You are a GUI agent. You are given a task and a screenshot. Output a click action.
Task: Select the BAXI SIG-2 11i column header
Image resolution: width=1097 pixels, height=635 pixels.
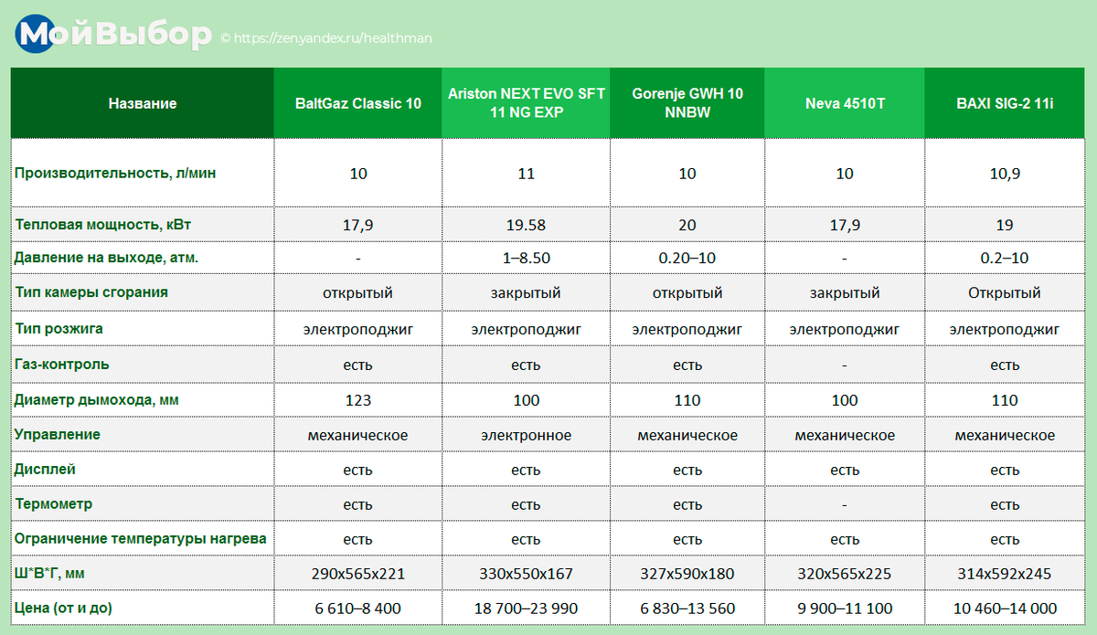pyautogui.click(x=1005, y=103)
